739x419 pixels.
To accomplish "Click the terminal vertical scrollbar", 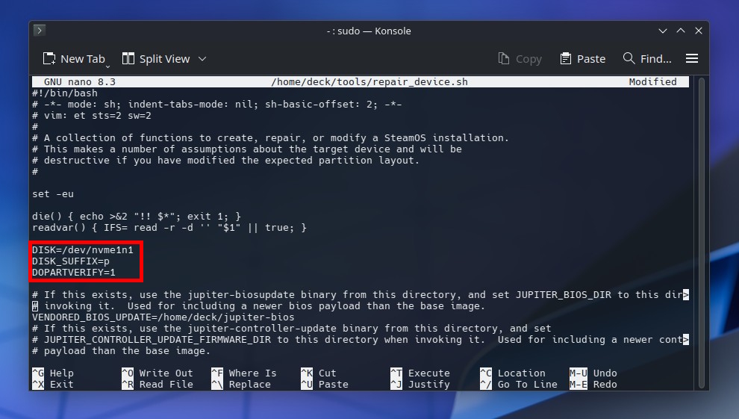I will 701,233.
